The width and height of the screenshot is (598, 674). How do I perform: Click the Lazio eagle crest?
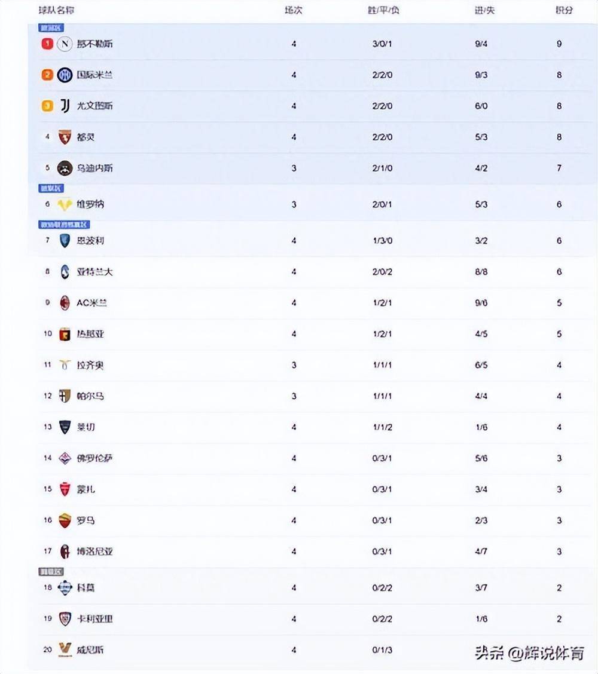click(65, 365)
